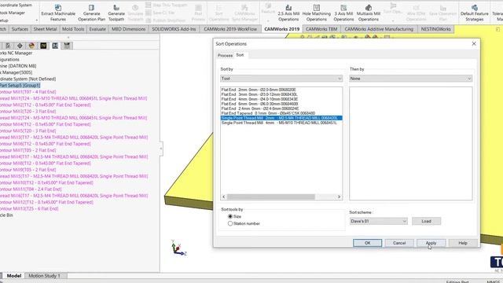Switch to Sort tab in dialog
Viewport: 503px width, 283px height.
point(240,55)
